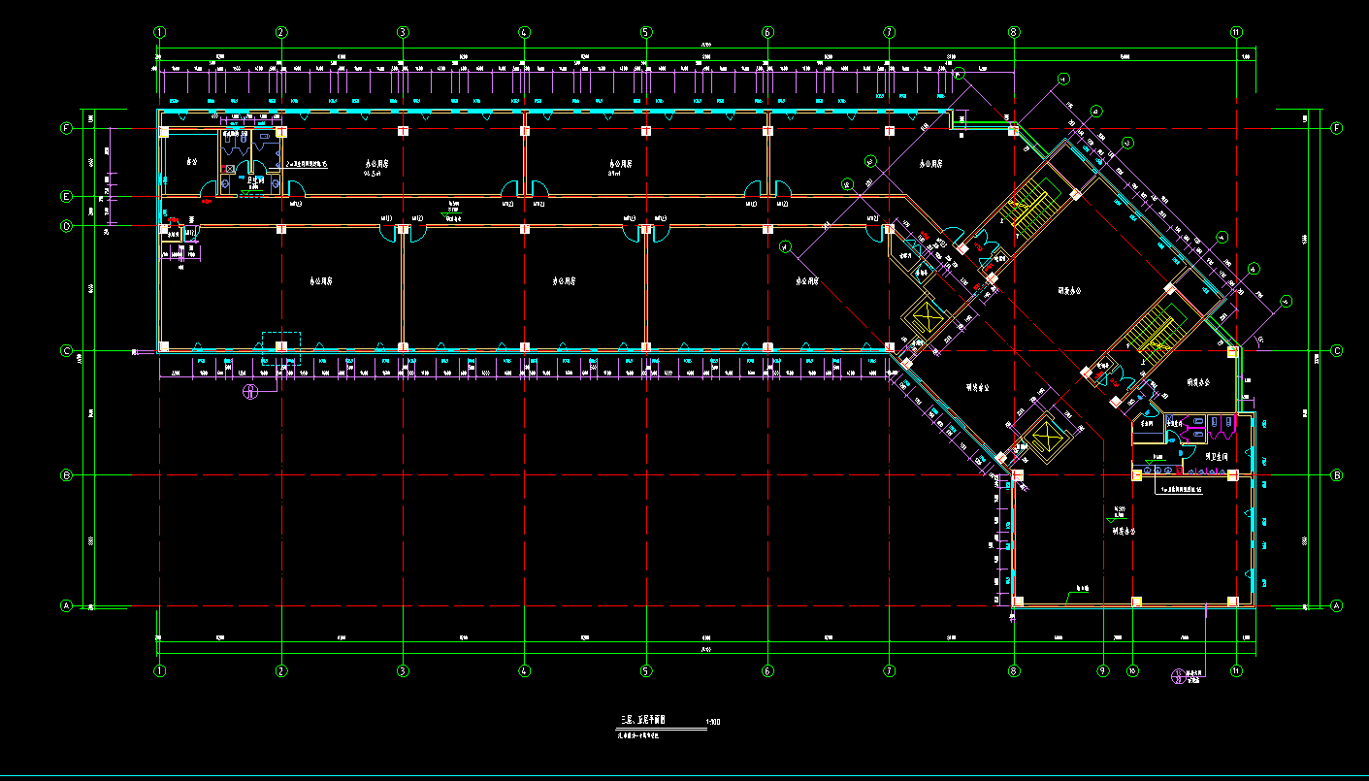The image size is (1369, 781).
Task: Select grid axis bubble C on left
Action: click(x=67, y=350)
